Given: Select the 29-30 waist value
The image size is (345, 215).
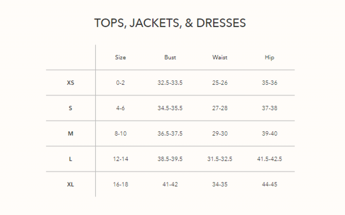Looking at the screenshot, I should (219, 134).
